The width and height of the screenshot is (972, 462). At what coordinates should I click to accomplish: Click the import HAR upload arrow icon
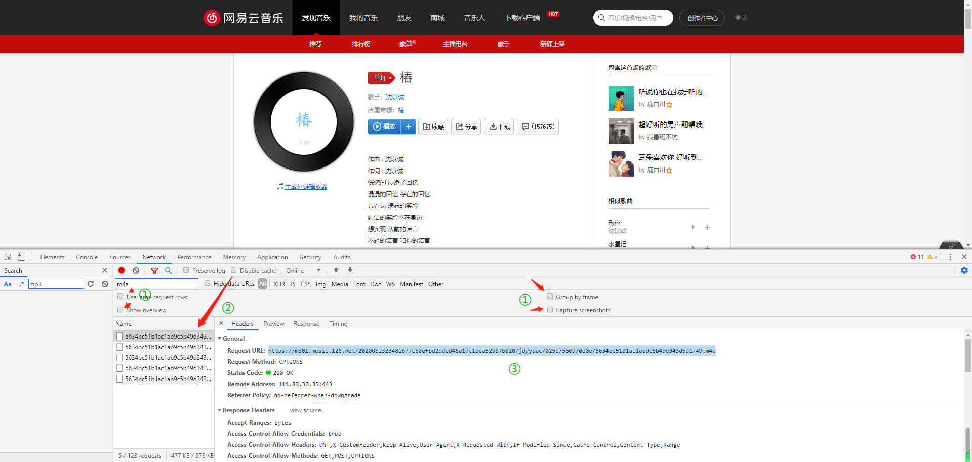click(x=336, y=270)
